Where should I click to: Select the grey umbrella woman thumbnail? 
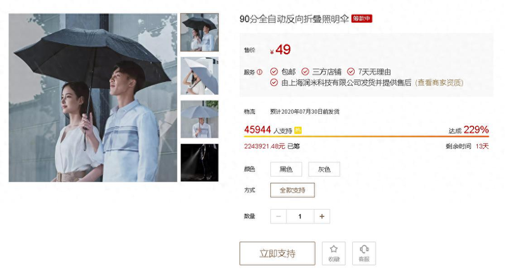pyautogui.click(x=199, y=76)
